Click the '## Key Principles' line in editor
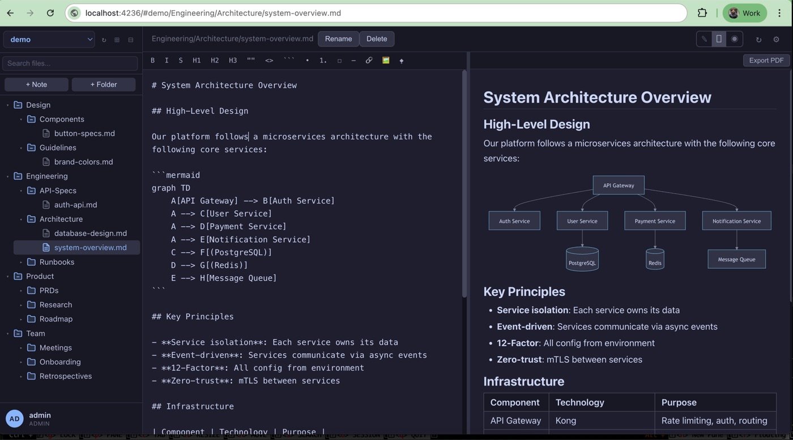Screen dimensions: 793x440 tap(193, 316)
